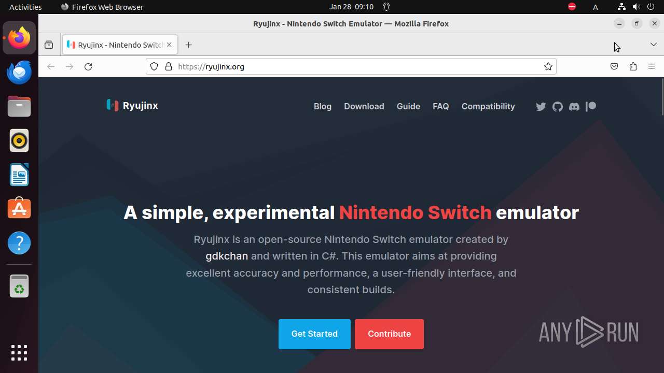
Task: Open the Compatibility page
Action: pyautogui.click(x=488, y=106)
